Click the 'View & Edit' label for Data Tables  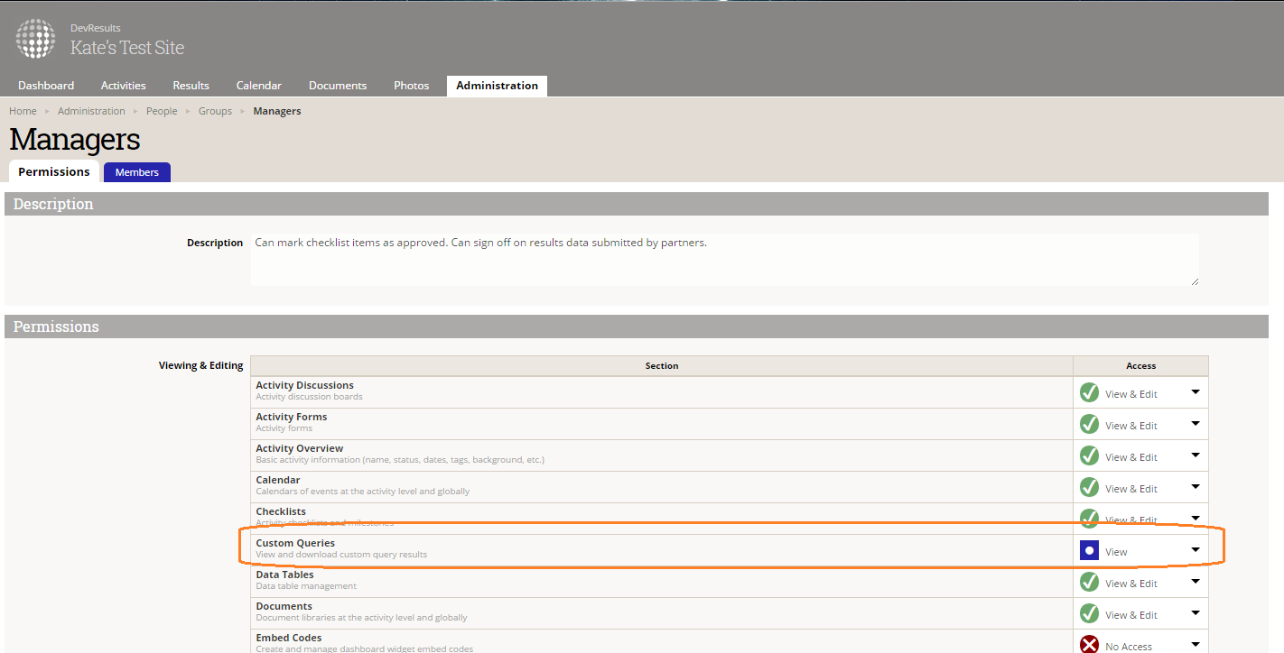[x=1131, y=584]
